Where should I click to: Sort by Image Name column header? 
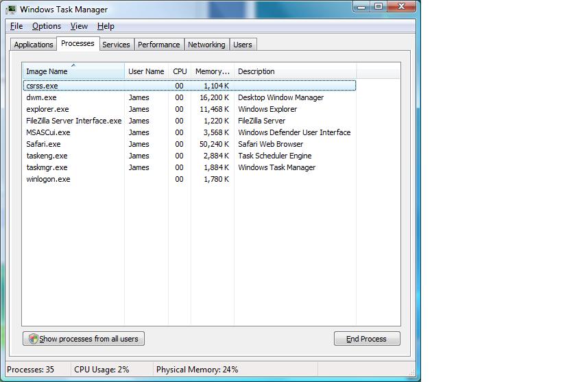point(73,71)
